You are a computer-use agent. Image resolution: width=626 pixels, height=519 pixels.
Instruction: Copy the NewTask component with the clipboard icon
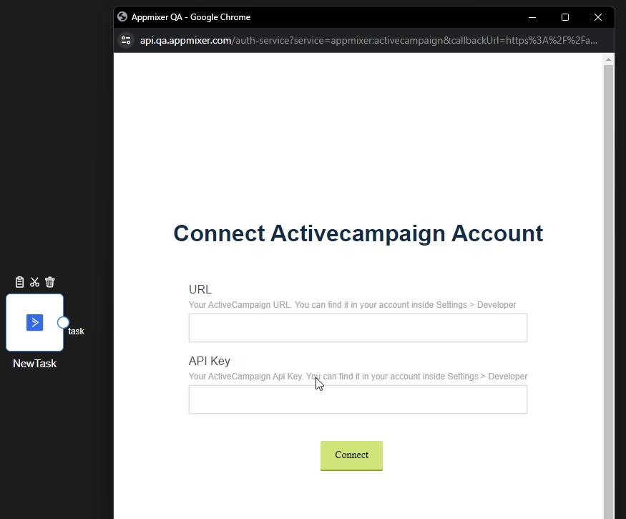point(19,281)
